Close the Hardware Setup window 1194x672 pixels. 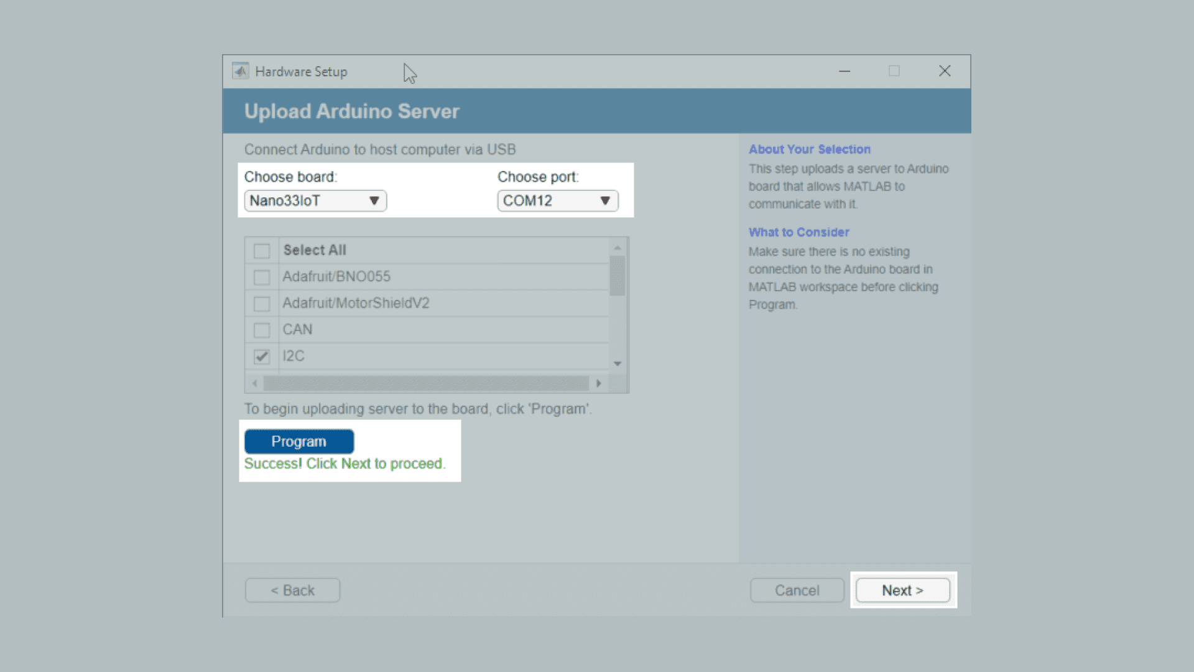click(x=945, y=71)
